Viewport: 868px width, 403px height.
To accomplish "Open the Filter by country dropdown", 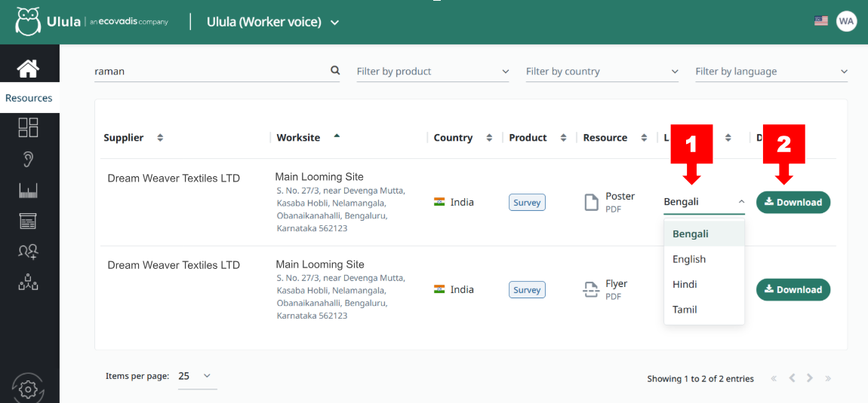I will (x=602, y=72).
